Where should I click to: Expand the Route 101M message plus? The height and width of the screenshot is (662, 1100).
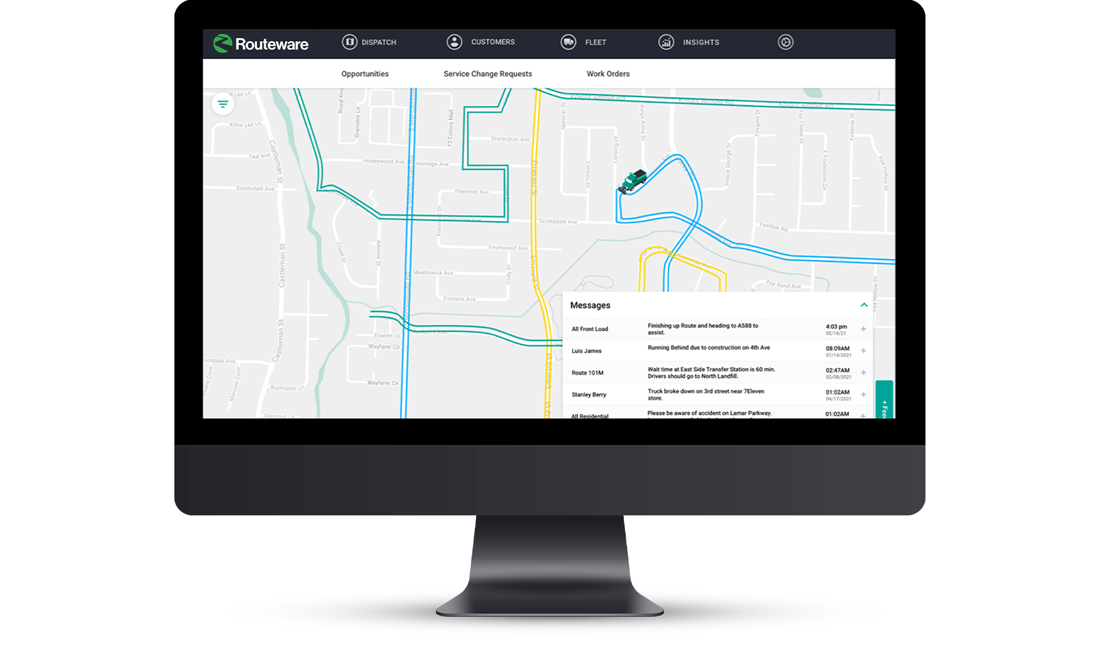tap(863, 373)
